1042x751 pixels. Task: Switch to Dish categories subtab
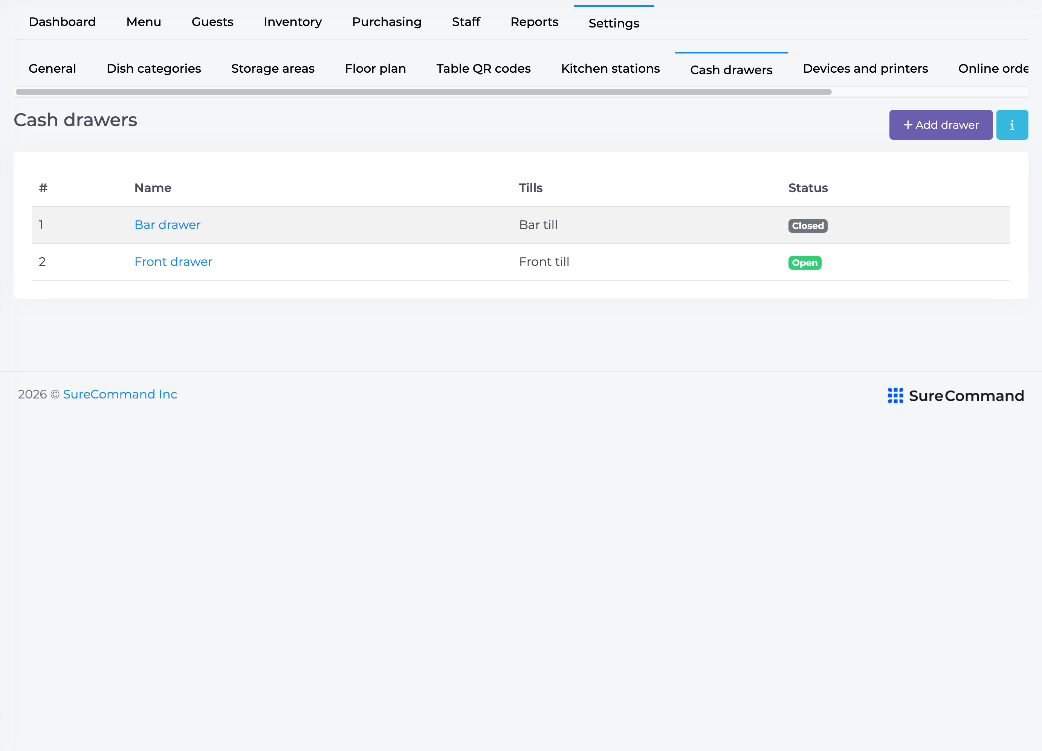point(154,69)
